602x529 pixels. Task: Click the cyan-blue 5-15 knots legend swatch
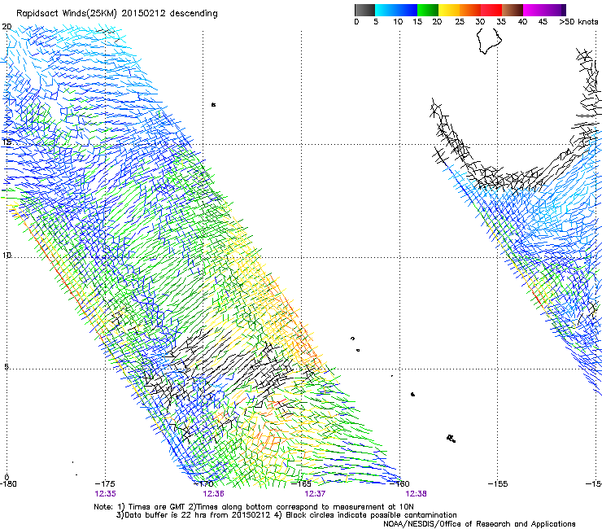coord(396,10)
